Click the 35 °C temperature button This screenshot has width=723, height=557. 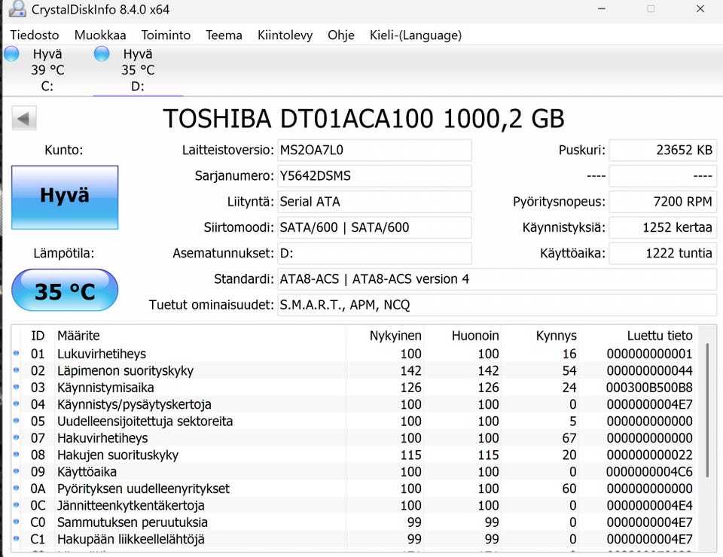click(x=65, y=291)
